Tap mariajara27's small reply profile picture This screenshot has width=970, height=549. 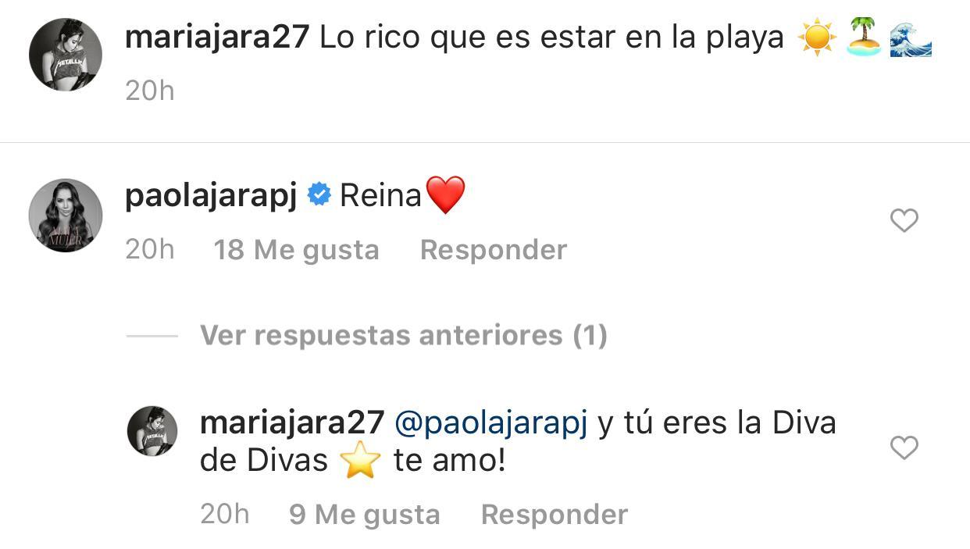152,431
